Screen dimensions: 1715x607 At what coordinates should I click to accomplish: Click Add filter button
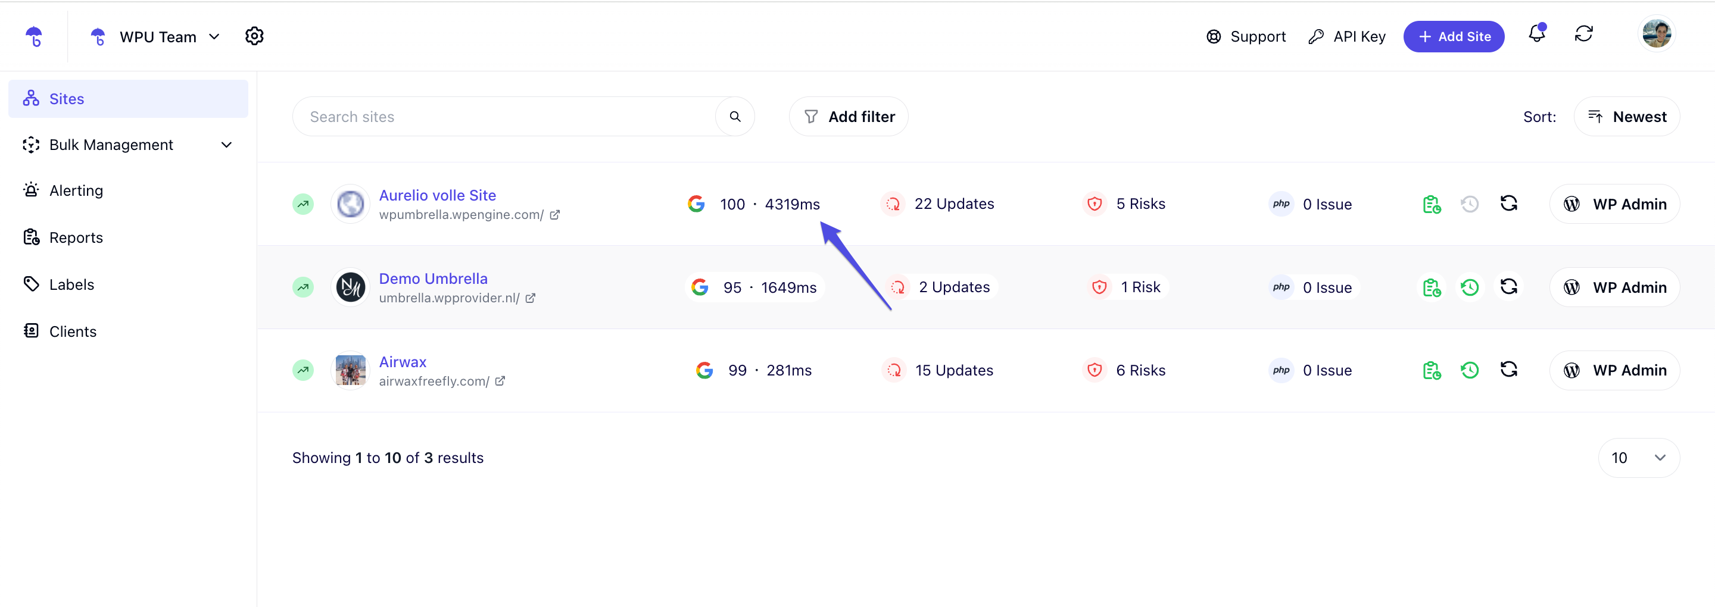848,117
